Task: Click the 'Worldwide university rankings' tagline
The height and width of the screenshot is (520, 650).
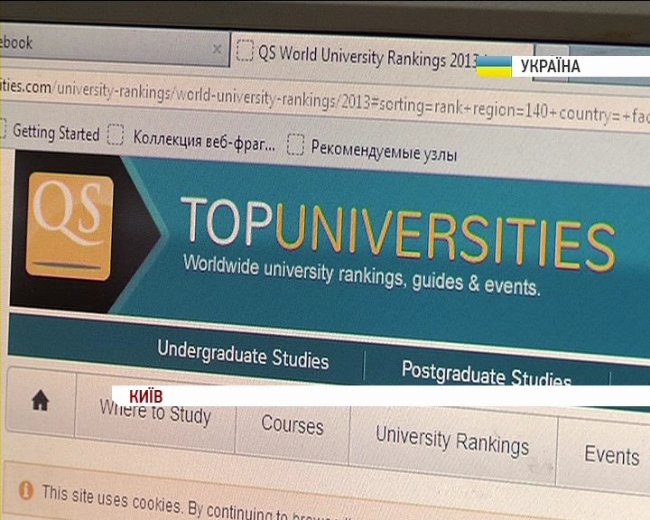Action: click(361, 274)
